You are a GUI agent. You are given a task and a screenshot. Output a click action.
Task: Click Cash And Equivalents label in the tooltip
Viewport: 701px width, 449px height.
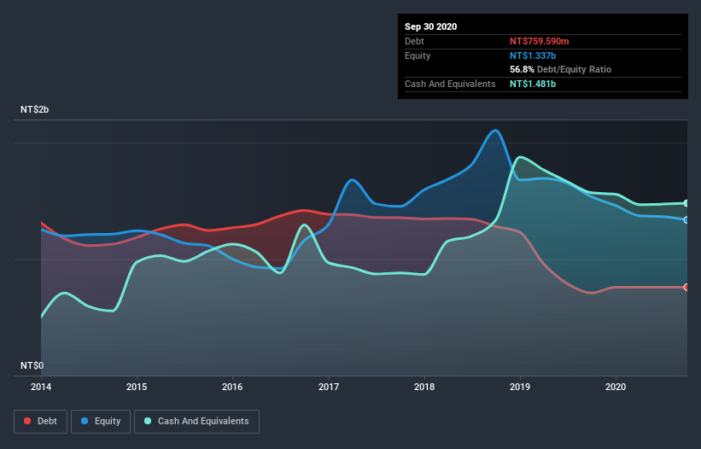pyautogui.click(x=450, y=84)
